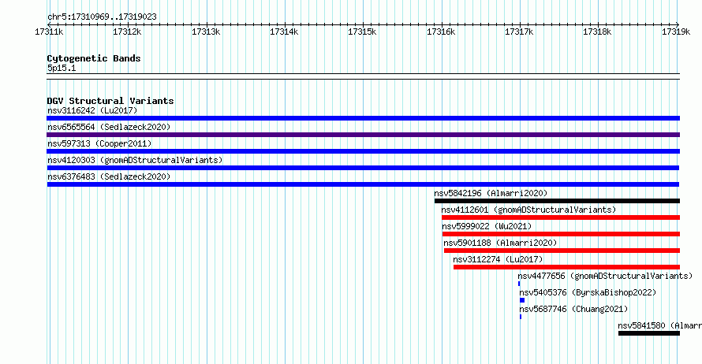Select red bar beneath nsv5901188
Viewport: 702px width, 364px height.
562,251
